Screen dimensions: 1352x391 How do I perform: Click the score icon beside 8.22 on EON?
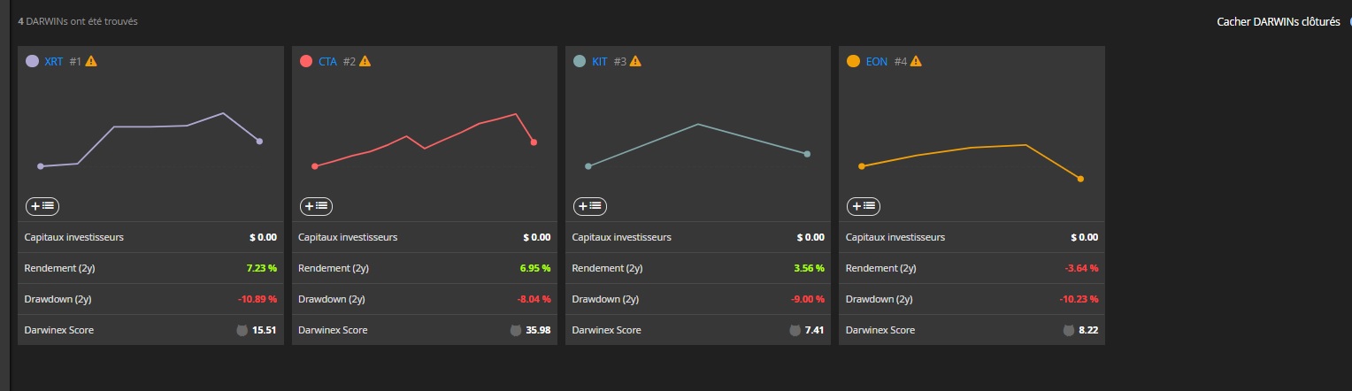click(1069, 330)
